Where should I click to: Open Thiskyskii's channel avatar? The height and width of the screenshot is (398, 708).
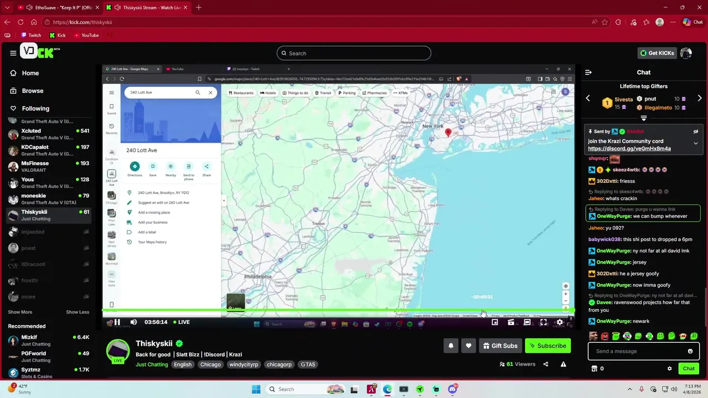(x=118, y=352)
